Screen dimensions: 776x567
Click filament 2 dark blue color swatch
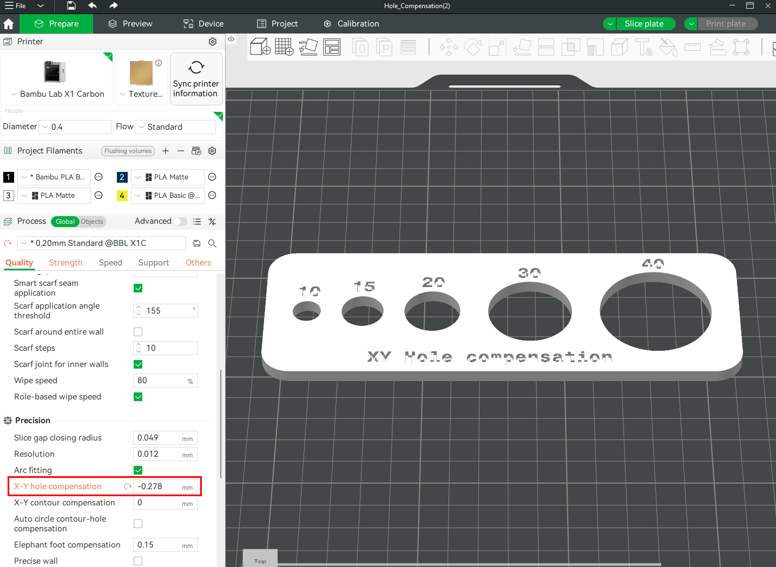[x=122, y=177]
